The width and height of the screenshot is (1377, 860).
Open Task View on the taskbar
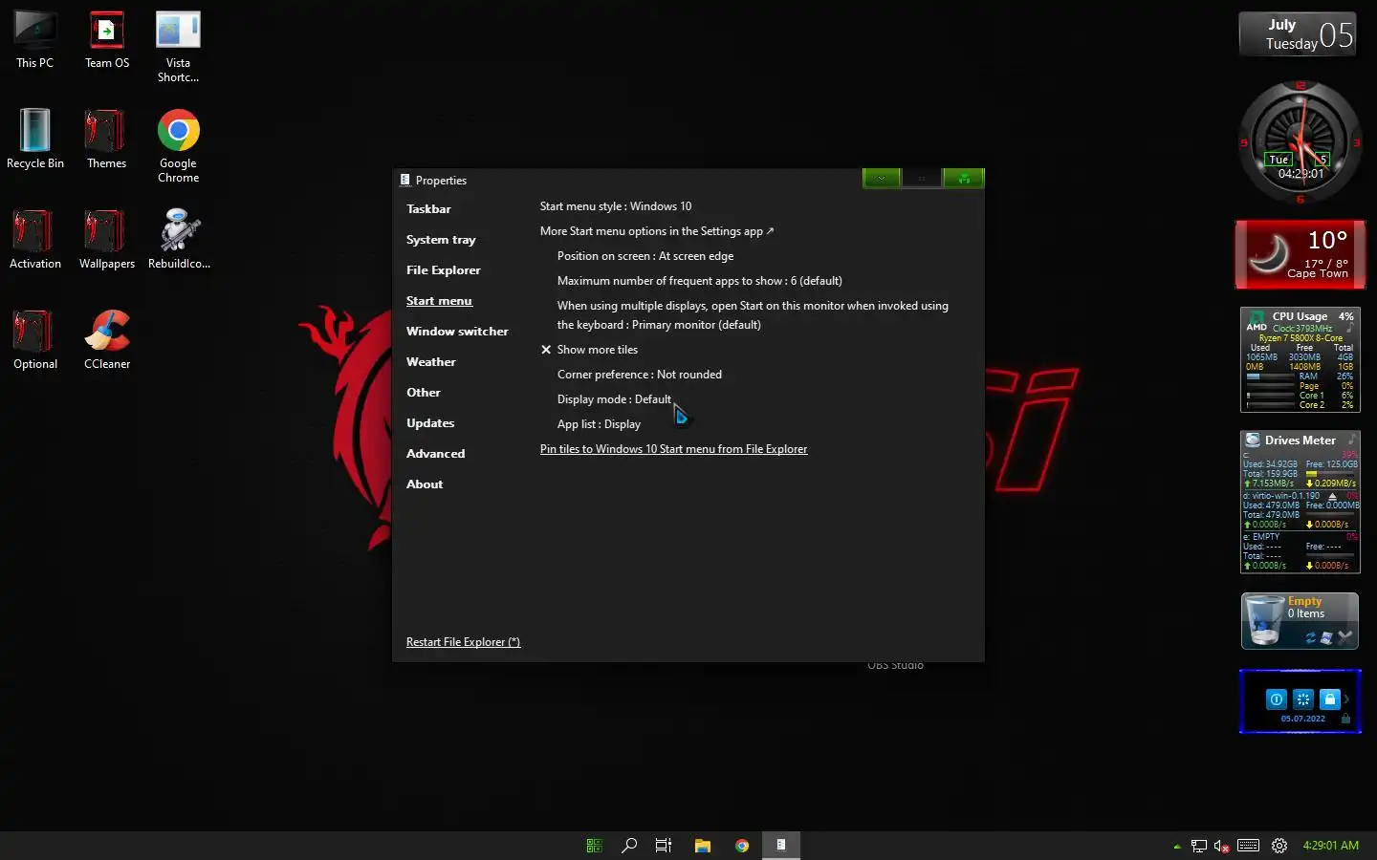(x=664, y=846)
